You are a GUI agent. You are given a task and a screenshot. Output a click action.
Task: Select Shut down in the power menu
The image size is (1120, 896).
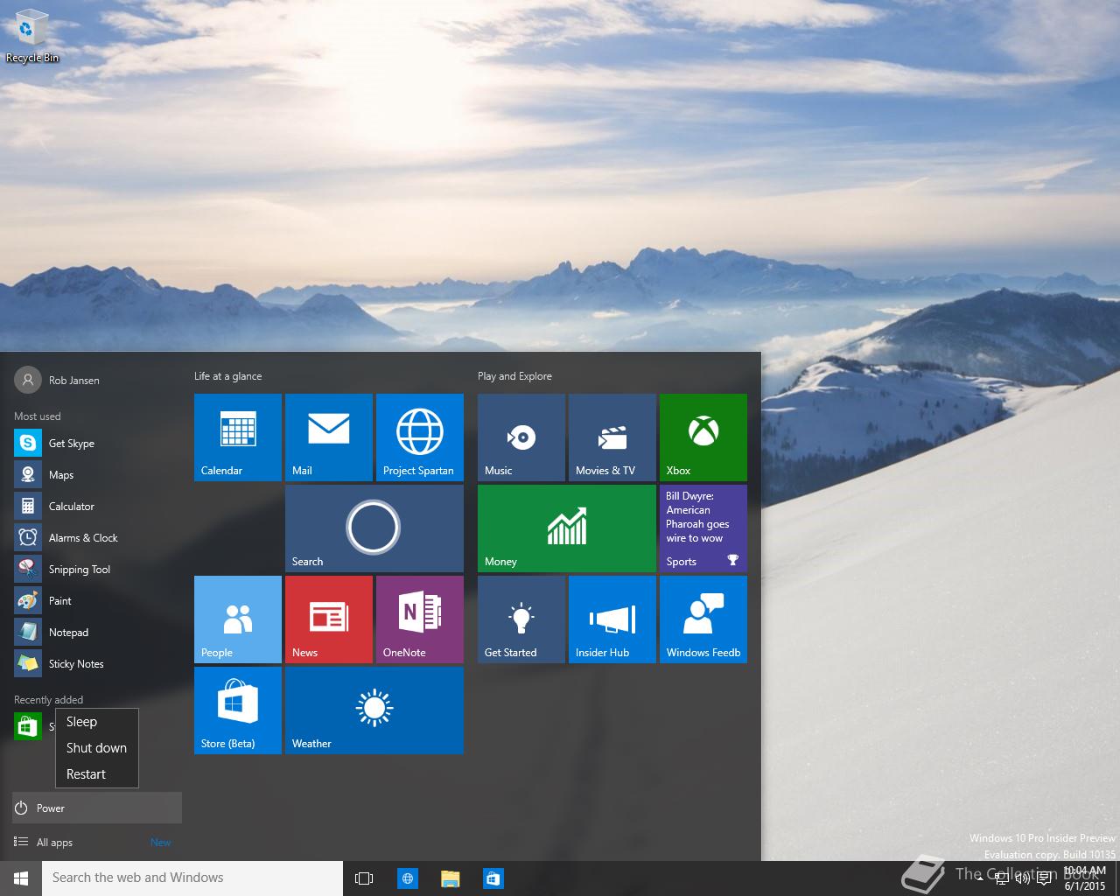click(x=96, y=748)
